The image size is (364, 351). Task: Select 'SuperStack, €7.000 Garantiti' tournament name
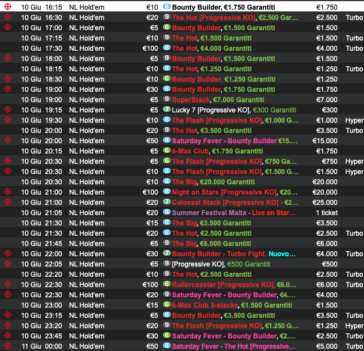(218, 100)
